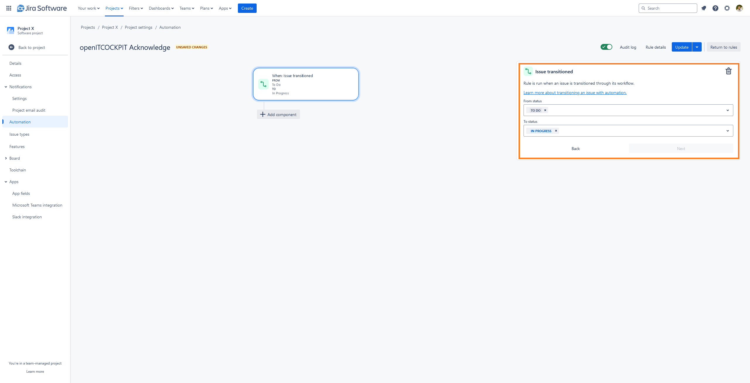Open the notifications bell icon
750x383 pixels.
(x=704, y=8)
